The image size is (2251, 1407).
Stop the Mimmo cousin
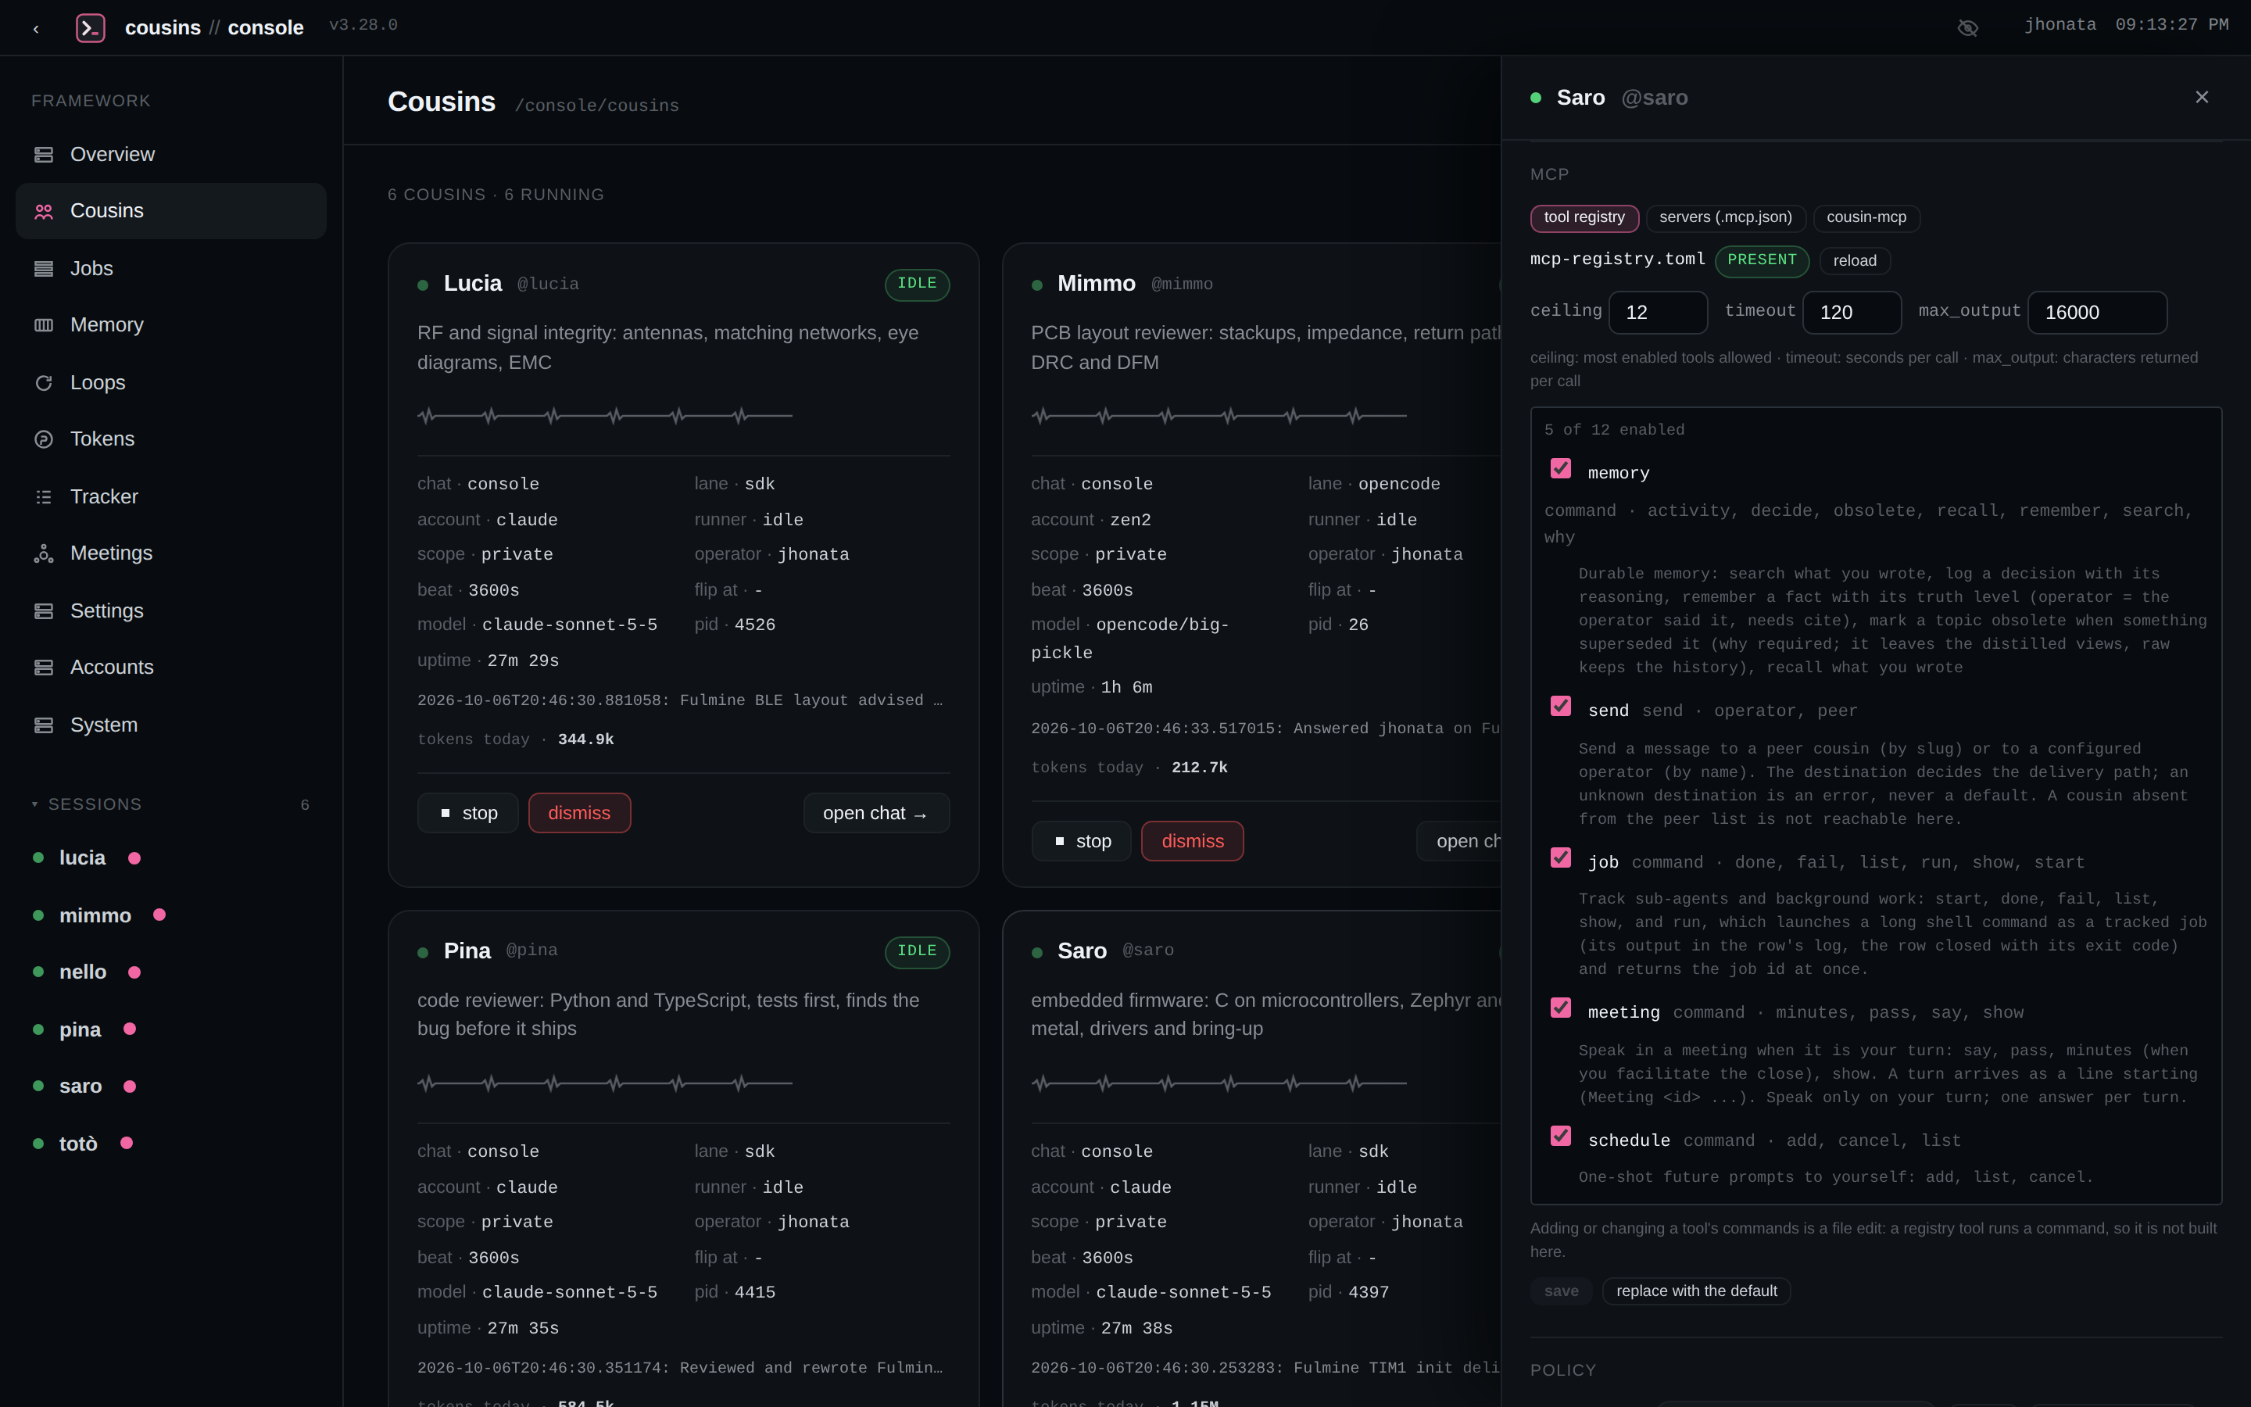[x=1081, y=841]
